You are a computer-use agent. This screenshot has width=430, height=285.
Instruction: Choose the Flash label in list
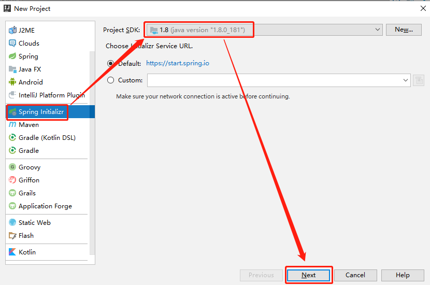pos(26,236)
